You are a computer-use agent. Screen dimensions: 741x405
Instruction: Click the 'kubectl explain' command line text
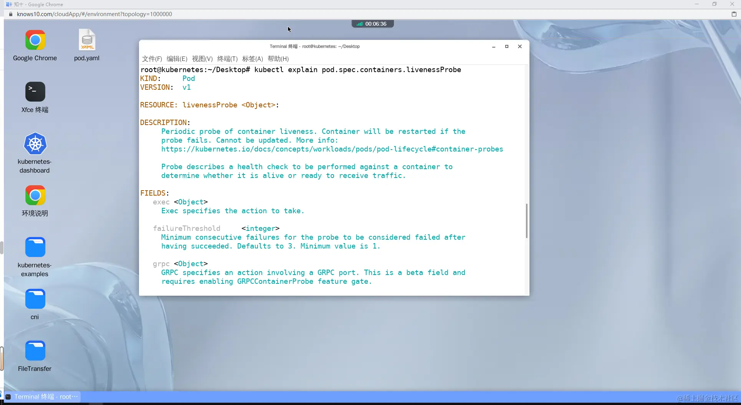[357, 70]
